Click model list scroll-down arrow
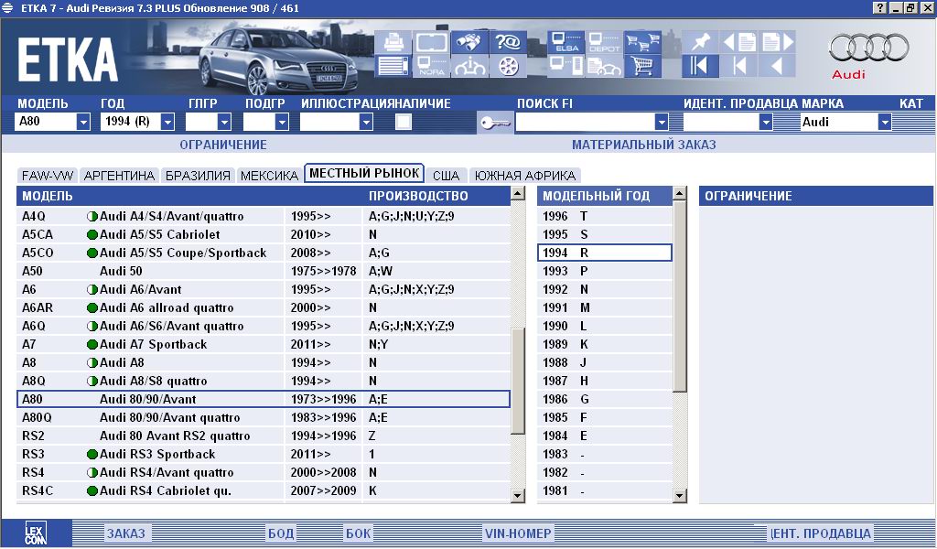 click(518, 495)
